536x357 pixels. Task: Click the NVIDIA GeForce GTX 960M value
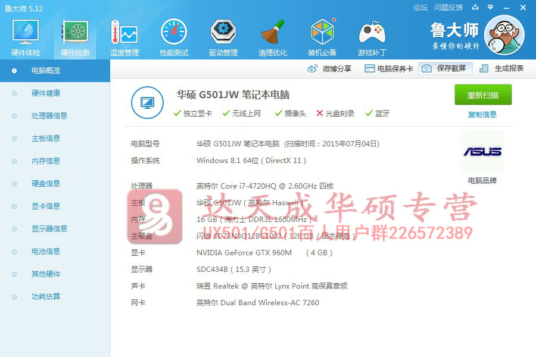[x=264, y=253]
